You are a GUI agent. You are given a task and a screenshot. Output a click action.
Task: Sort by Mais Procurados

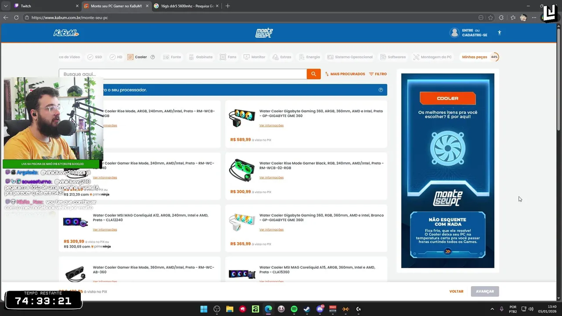(x=345, y=74)
